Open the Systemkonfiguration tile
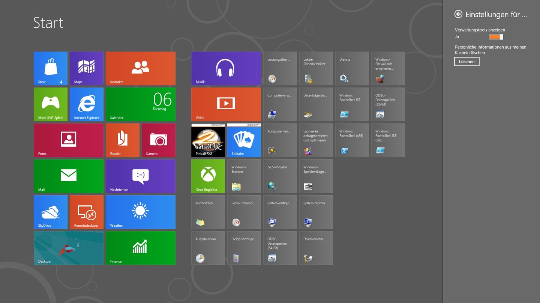 [280, 212]
